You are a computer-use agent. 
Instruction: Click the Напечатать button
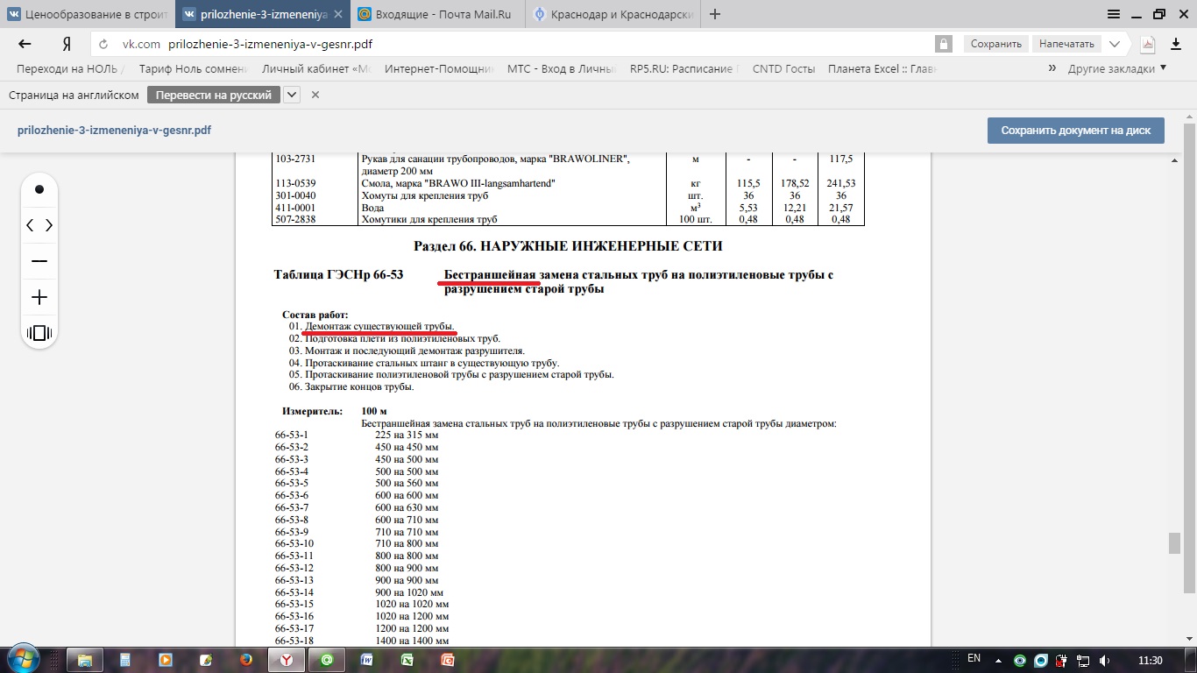coord(1066,44)
